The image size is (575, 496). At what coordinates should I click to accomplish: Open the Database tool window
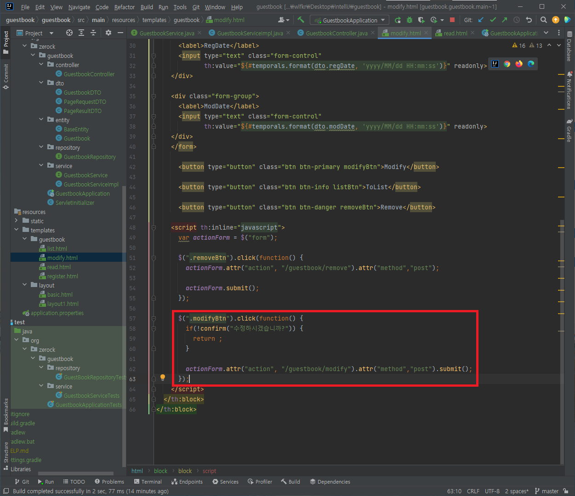570,47
